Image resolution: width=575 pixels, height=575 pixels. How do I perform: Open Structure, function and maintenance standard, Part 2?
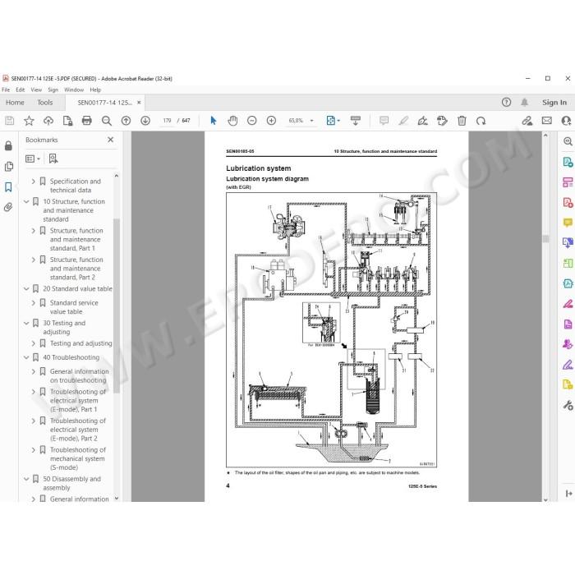(x=76, y=269)
